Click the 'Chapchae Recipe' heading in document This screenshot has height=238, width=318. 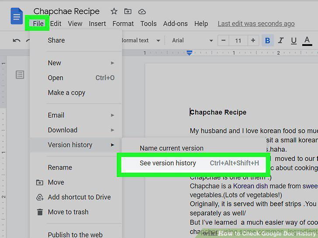pyautogui.click(x=218, y=112)
